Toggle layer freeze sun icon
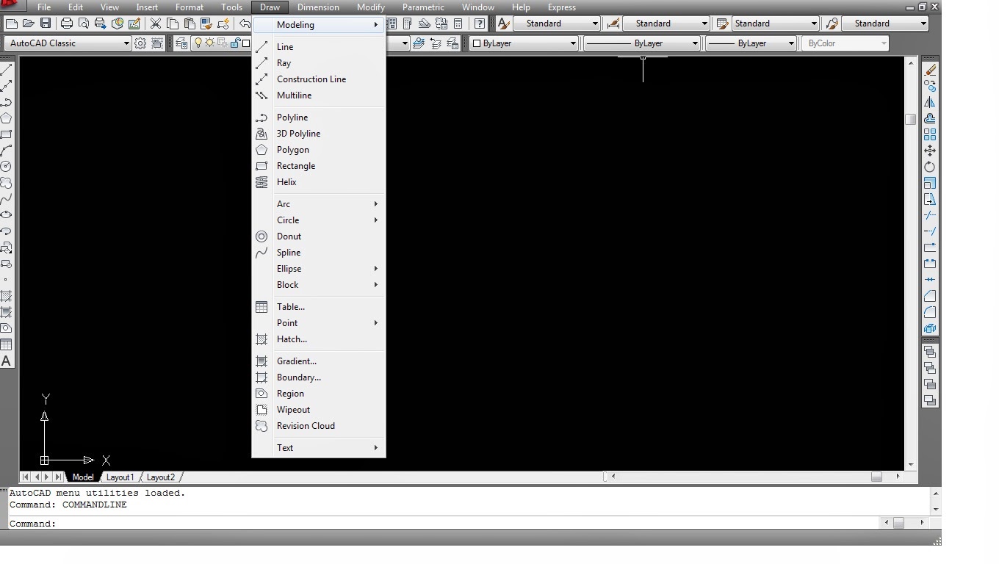This screenshot has width=999, height=564. click(209, 43)
